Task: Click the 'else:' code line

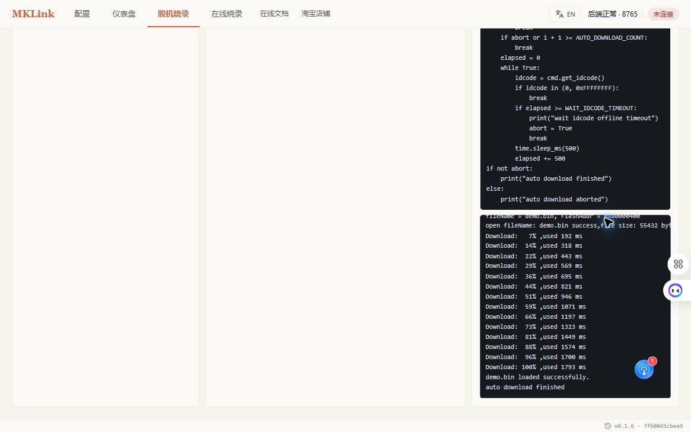Action: tap(495, 188)
